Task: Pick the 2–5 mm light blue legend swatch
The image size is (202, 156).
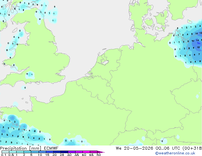Action: click(x=27, y=152)
